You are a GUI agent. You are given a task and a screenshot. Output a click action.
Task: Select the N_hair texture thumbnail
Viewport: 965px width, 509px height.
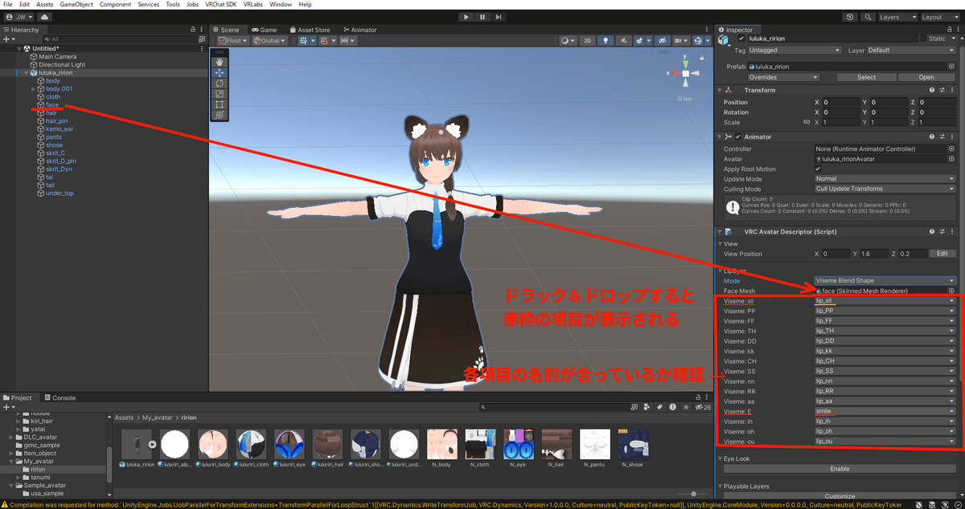pos(557,443)
